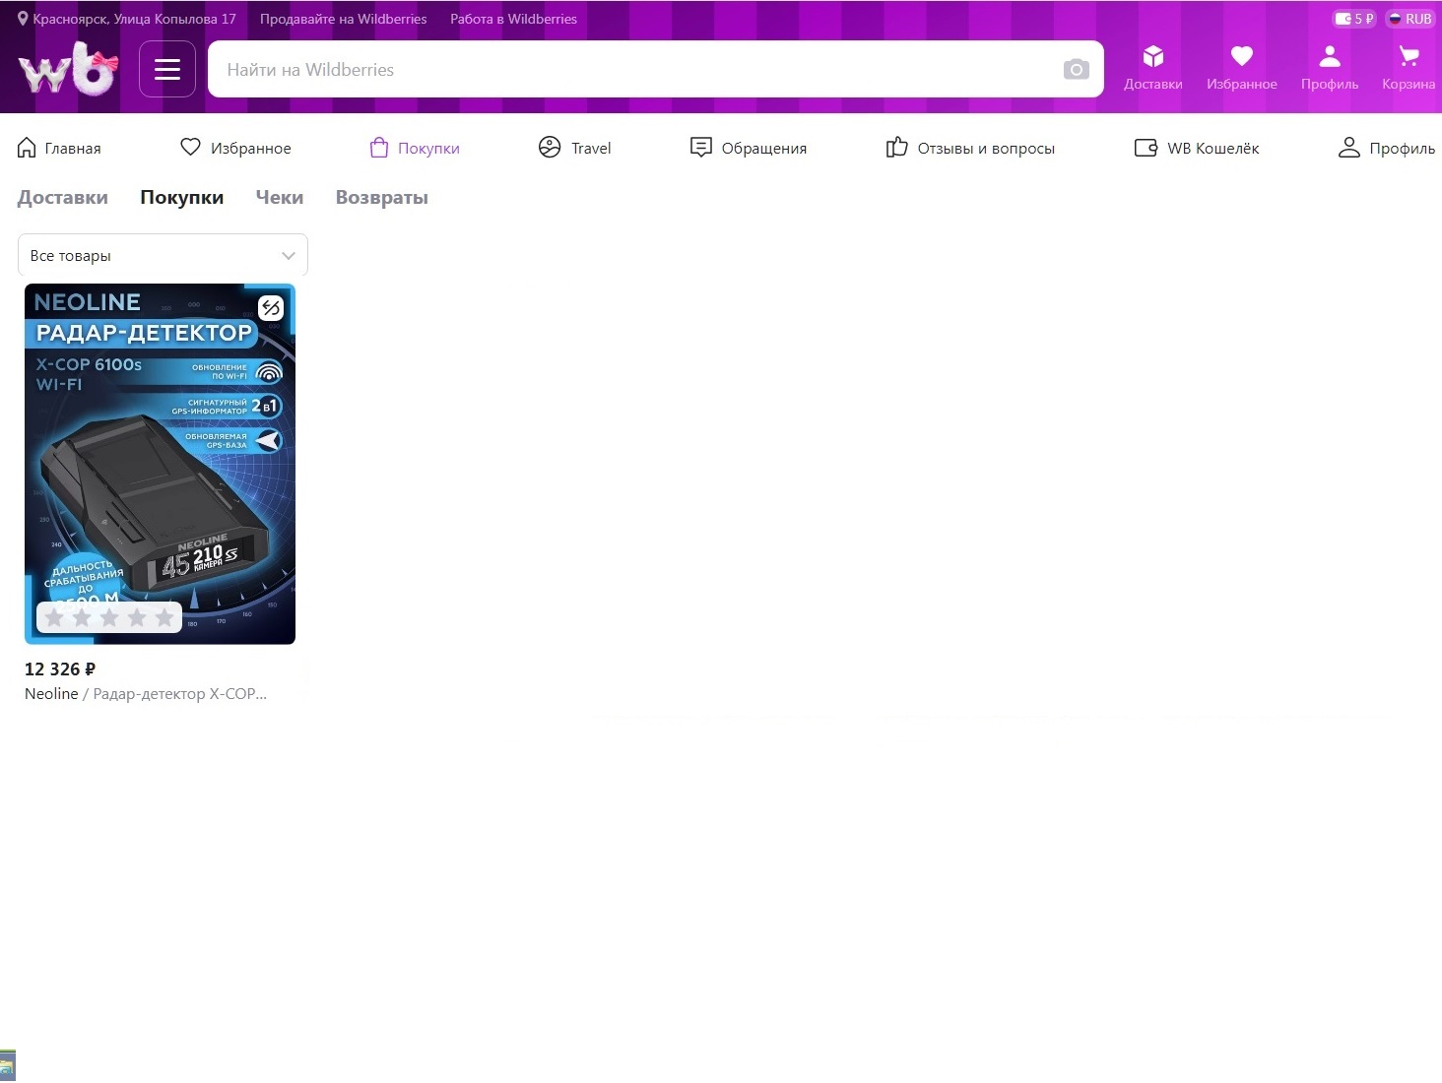Switch to Покупки tab
This screenshot has height=1083, width=1442.
pyautogui.click(x=182, y=197)
